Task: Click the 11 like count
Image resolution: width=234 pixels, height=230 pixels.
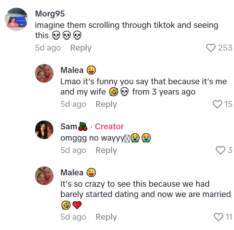Action: point(229,217)
